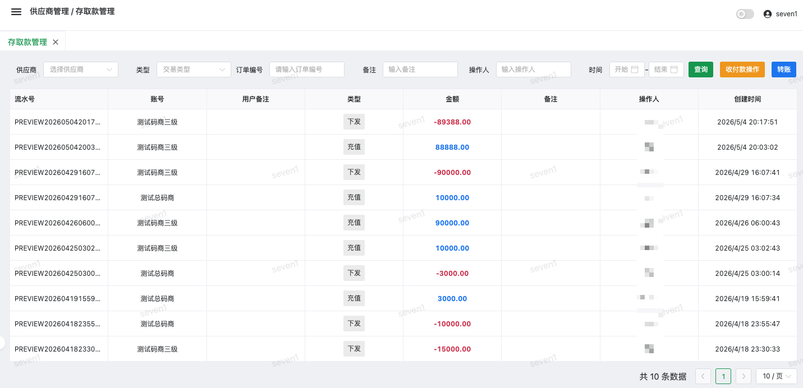The image size is (803, 388).
Task: Open the hamburger sidebar menu
Action: (16, 12)
